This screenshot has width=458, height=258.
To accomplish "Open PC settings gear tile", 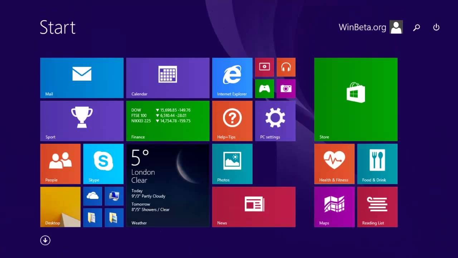I will pos(275,121).
